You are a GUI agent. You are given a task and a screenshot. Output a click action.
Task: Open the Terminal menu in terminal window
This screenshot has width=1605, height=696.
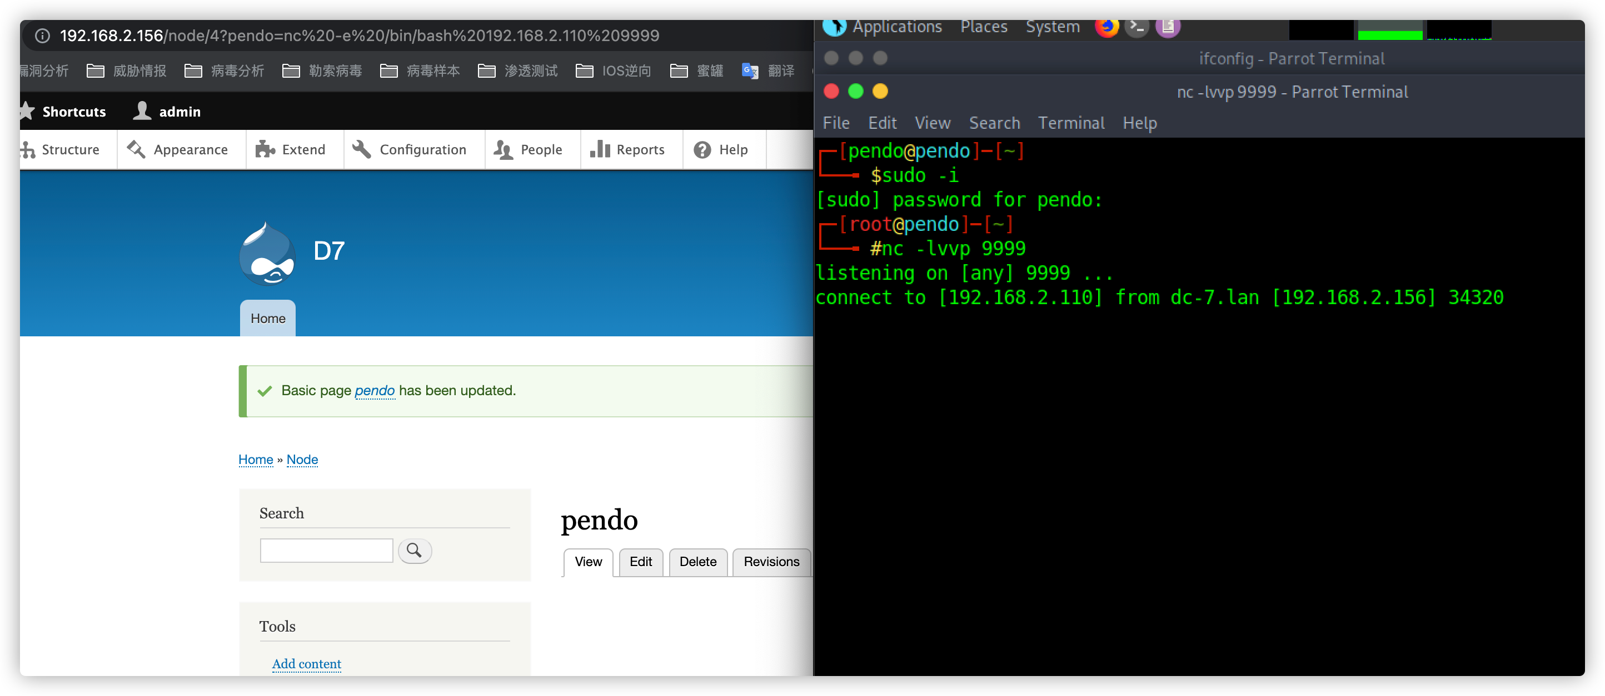click(x=1071, y=123)
